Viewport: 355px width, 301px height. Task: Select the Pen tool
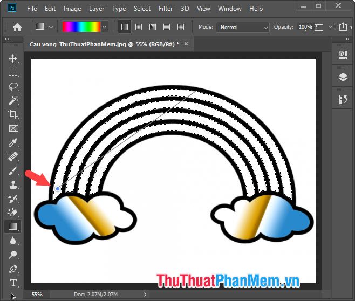click(13, 269)
